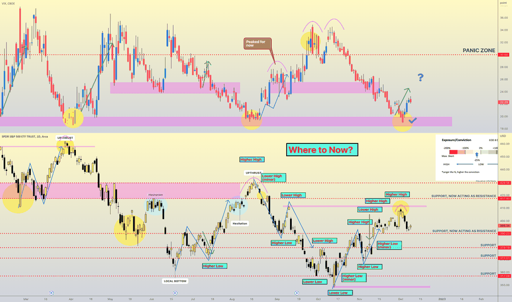Click the 'point' unit label on VIX axis
Screen dimensions: 512x302
503,3
